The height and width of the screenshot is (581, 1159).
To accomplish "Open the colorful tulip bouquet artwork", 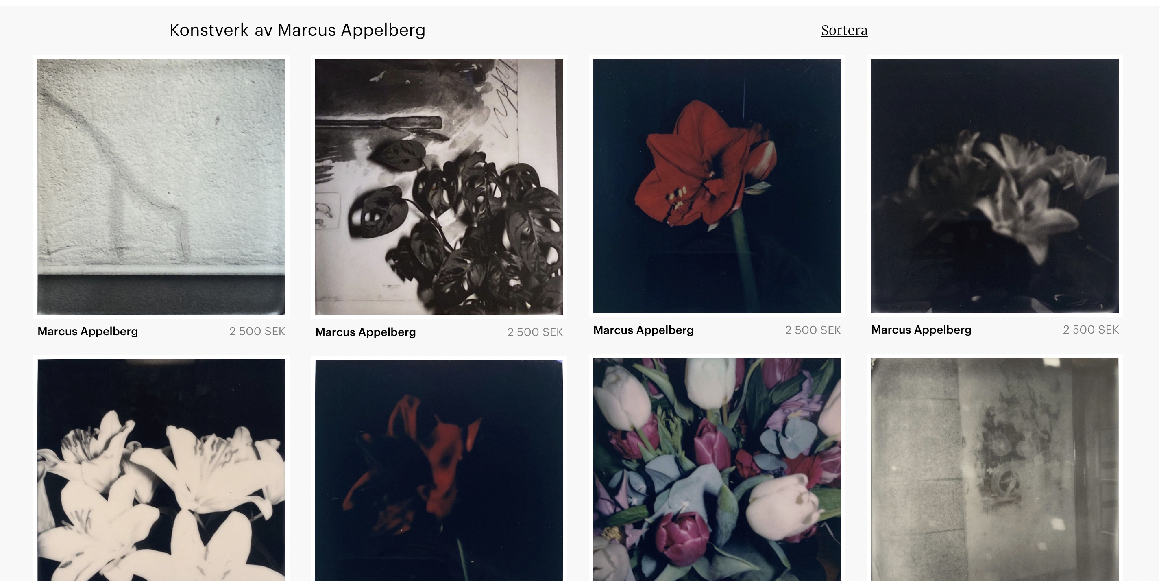I will tap(717, 470).
